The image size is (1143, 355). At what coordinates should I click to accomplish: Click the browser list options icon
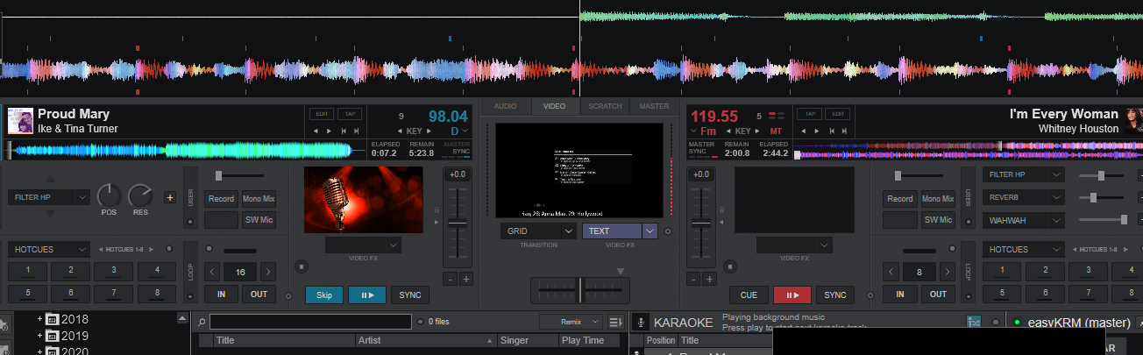(615, 322)
